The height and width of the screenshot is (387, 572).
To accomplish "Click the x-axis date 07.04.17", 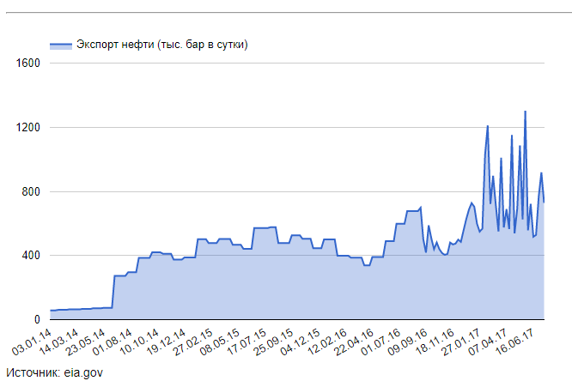I will (x=488, y=342).
